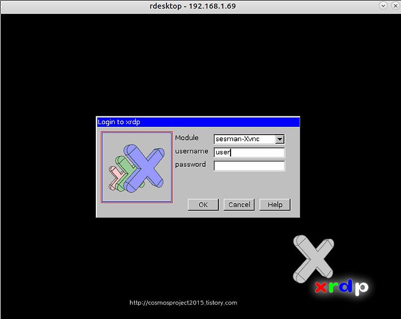
Task: Click the sesman-Xvnc module text
Action: (x=237, y=139)
